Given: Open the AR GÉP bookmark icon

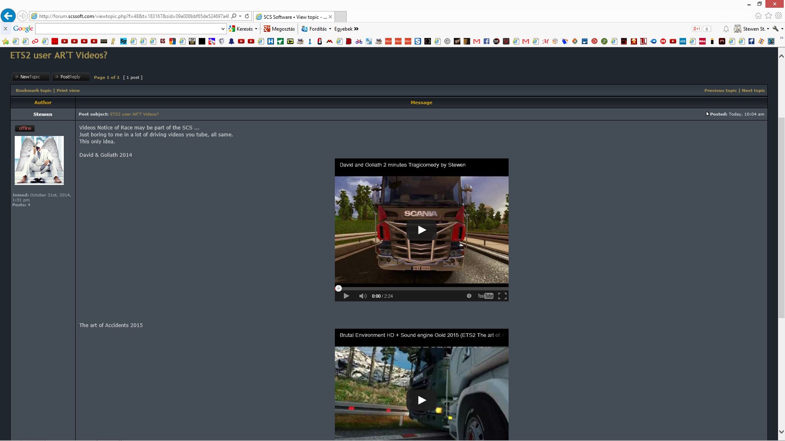Looking at the screenshot, I should [192, 41].
